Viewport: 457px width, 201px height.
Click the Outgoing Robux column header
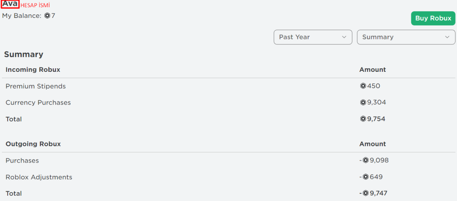33,144
